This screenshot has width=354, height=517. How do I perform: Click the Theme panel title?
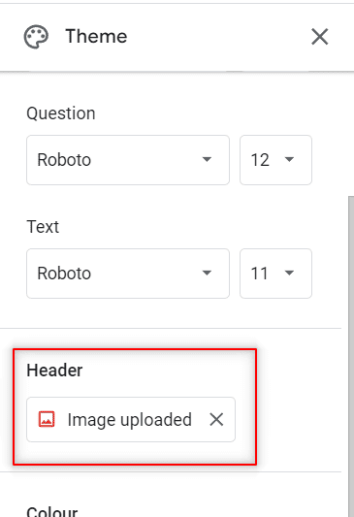coord(96,36)
